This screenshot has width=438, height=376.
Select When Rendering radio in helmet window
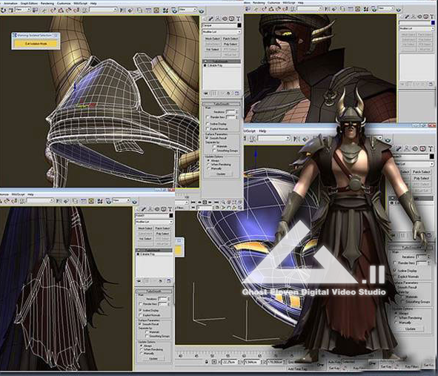point(208,165)
